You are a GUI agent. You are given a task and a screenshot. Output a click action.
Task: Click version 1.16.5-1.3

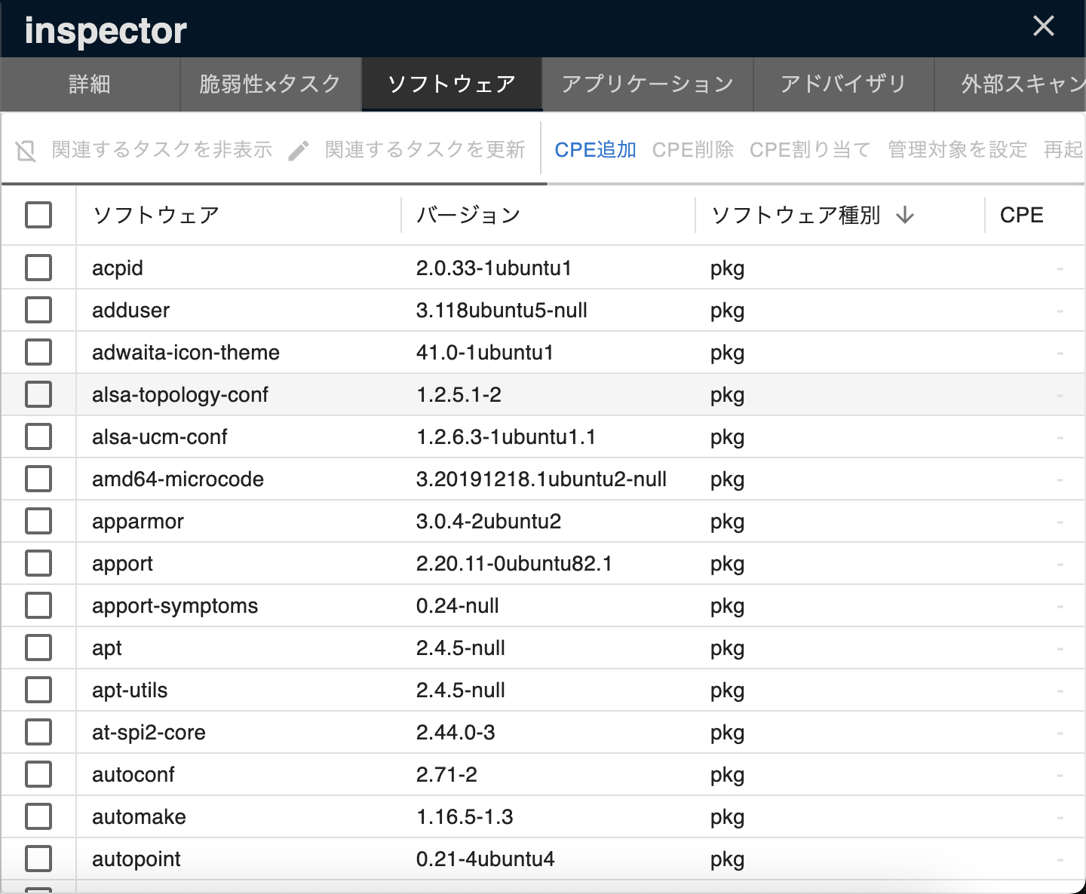465,817
